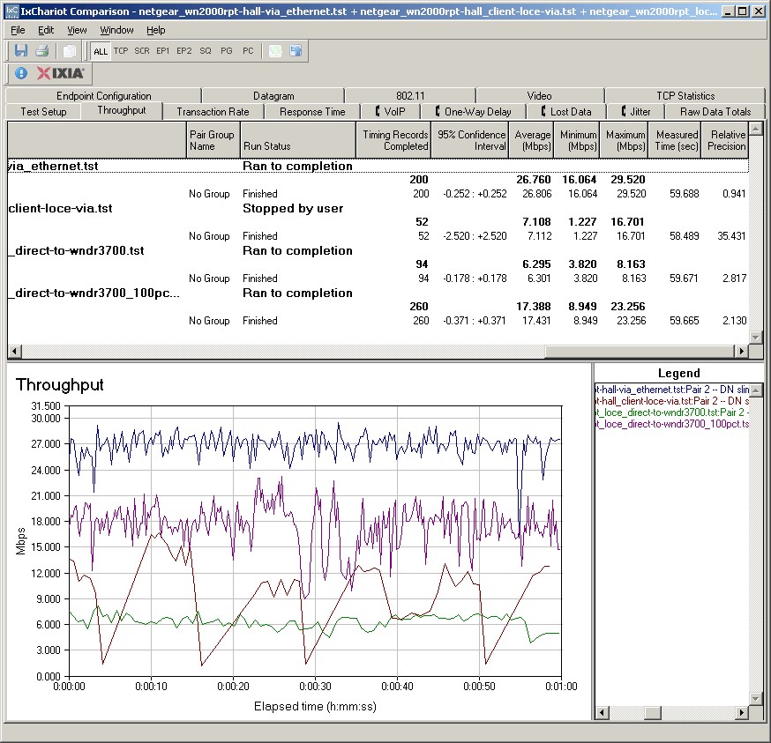
Task: Select the client-loce-via.tst row
Action: (x=378, y=208)
